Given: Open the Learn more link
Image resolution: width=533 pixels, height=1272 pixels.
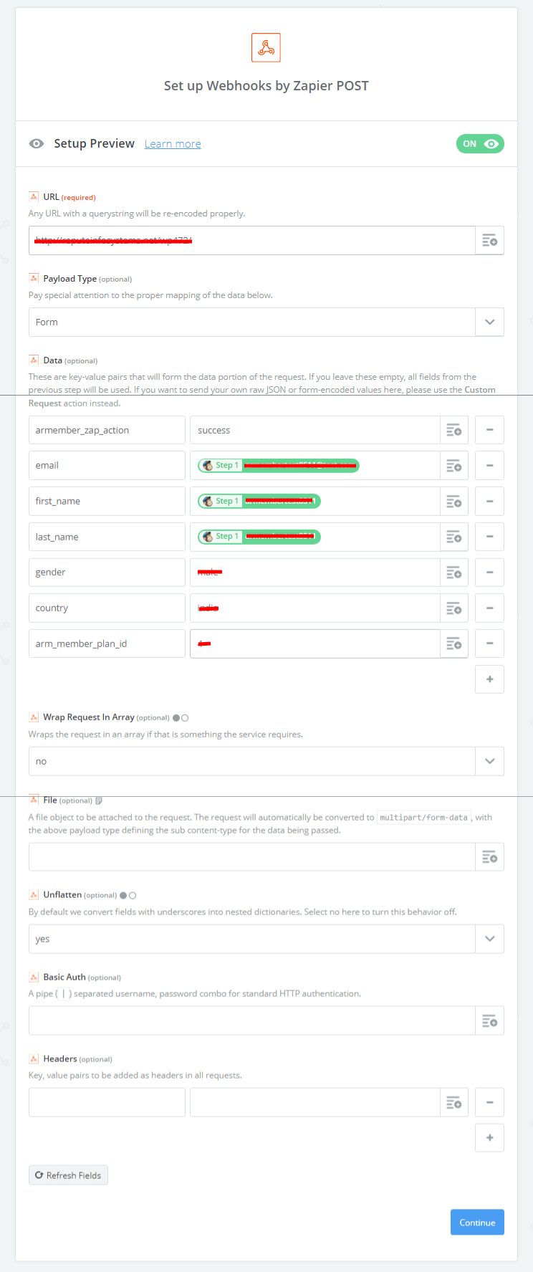Looking at the screenshot, I should (x=173, y=144).
